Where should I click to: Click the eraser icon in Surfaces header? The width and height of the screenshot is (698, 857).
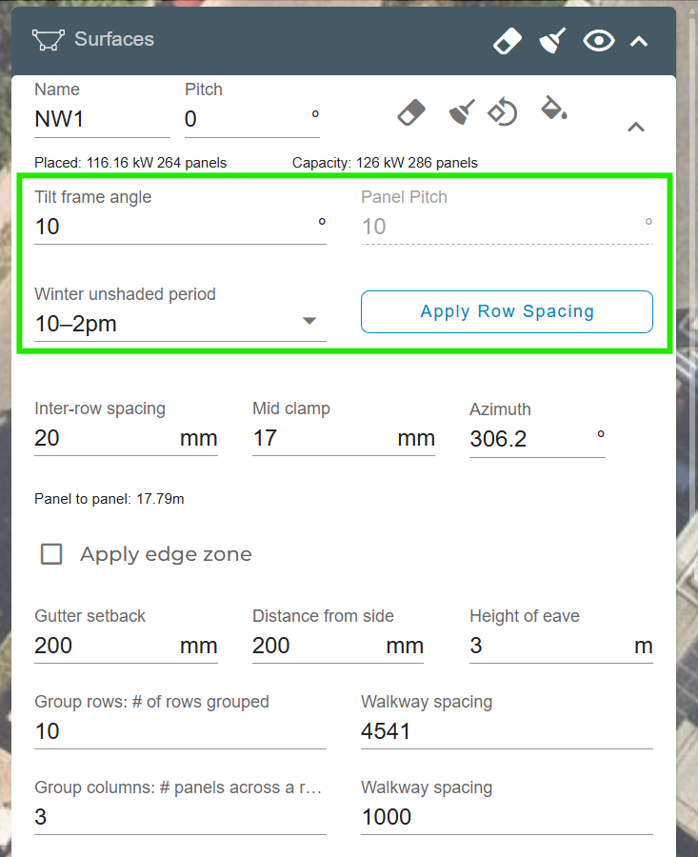click(x=508, y=41)
